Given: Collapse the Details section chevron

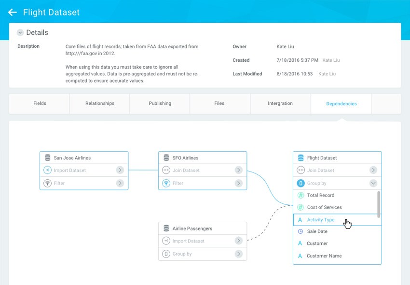Looking at the screenshot, I should [20, 33].
